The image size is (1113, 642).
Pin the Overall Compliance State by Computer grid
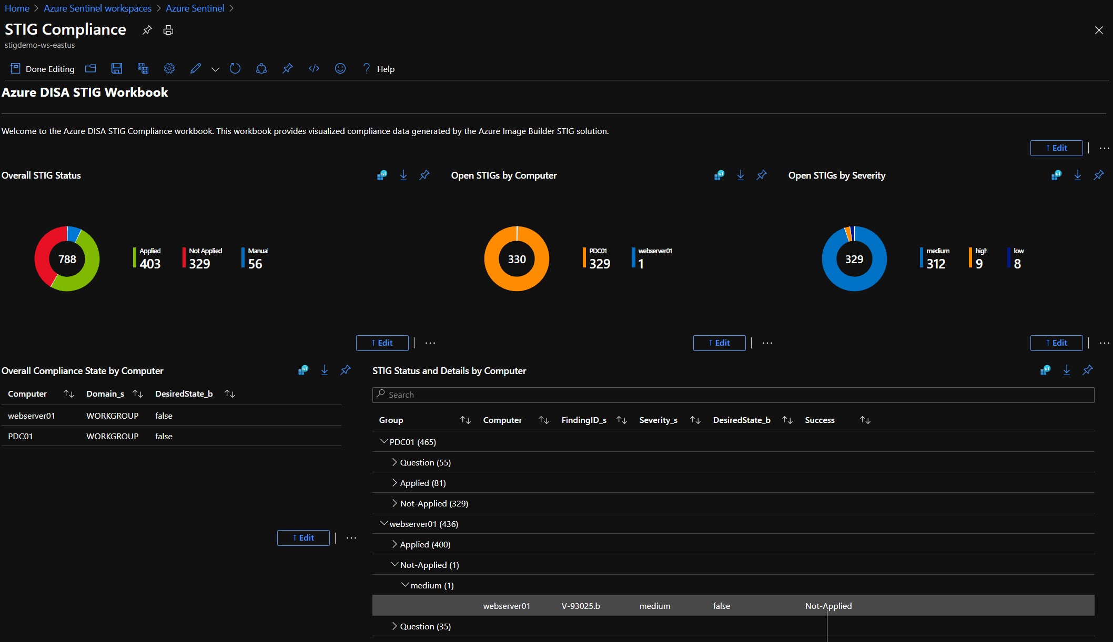tap(346, 370)
